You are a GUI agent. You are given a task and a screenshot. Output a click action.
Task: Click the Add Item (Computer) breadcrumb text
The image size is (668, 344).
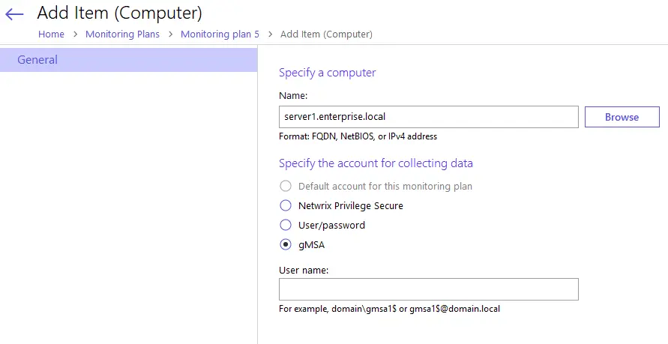326,34
